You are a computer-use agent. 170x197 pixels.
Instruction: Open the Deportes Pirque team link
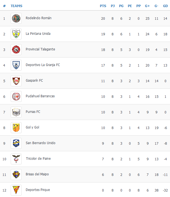point(38,190)
